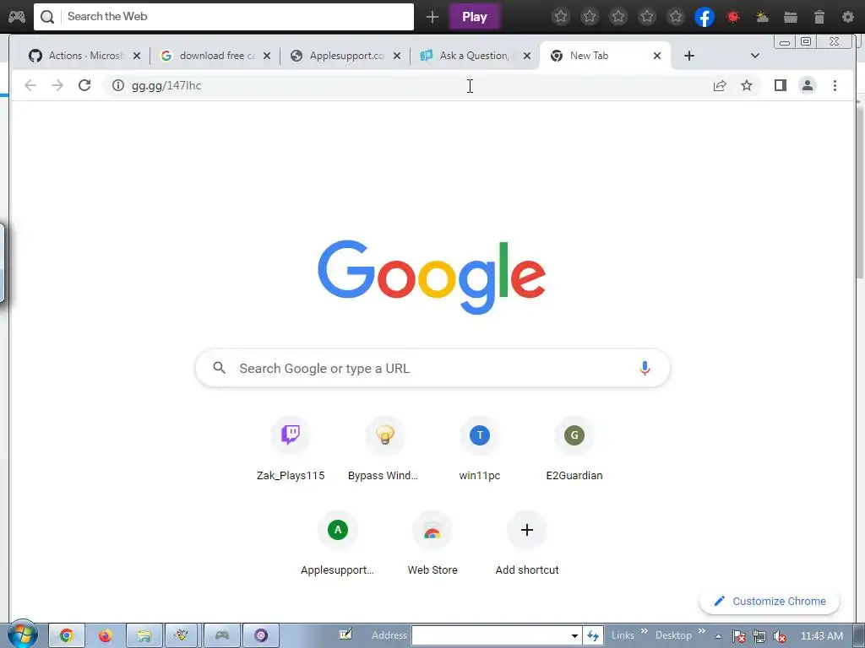This screenshot has width=865, height=648.
Task: Expand the tab search chevron
Action: 755,56
